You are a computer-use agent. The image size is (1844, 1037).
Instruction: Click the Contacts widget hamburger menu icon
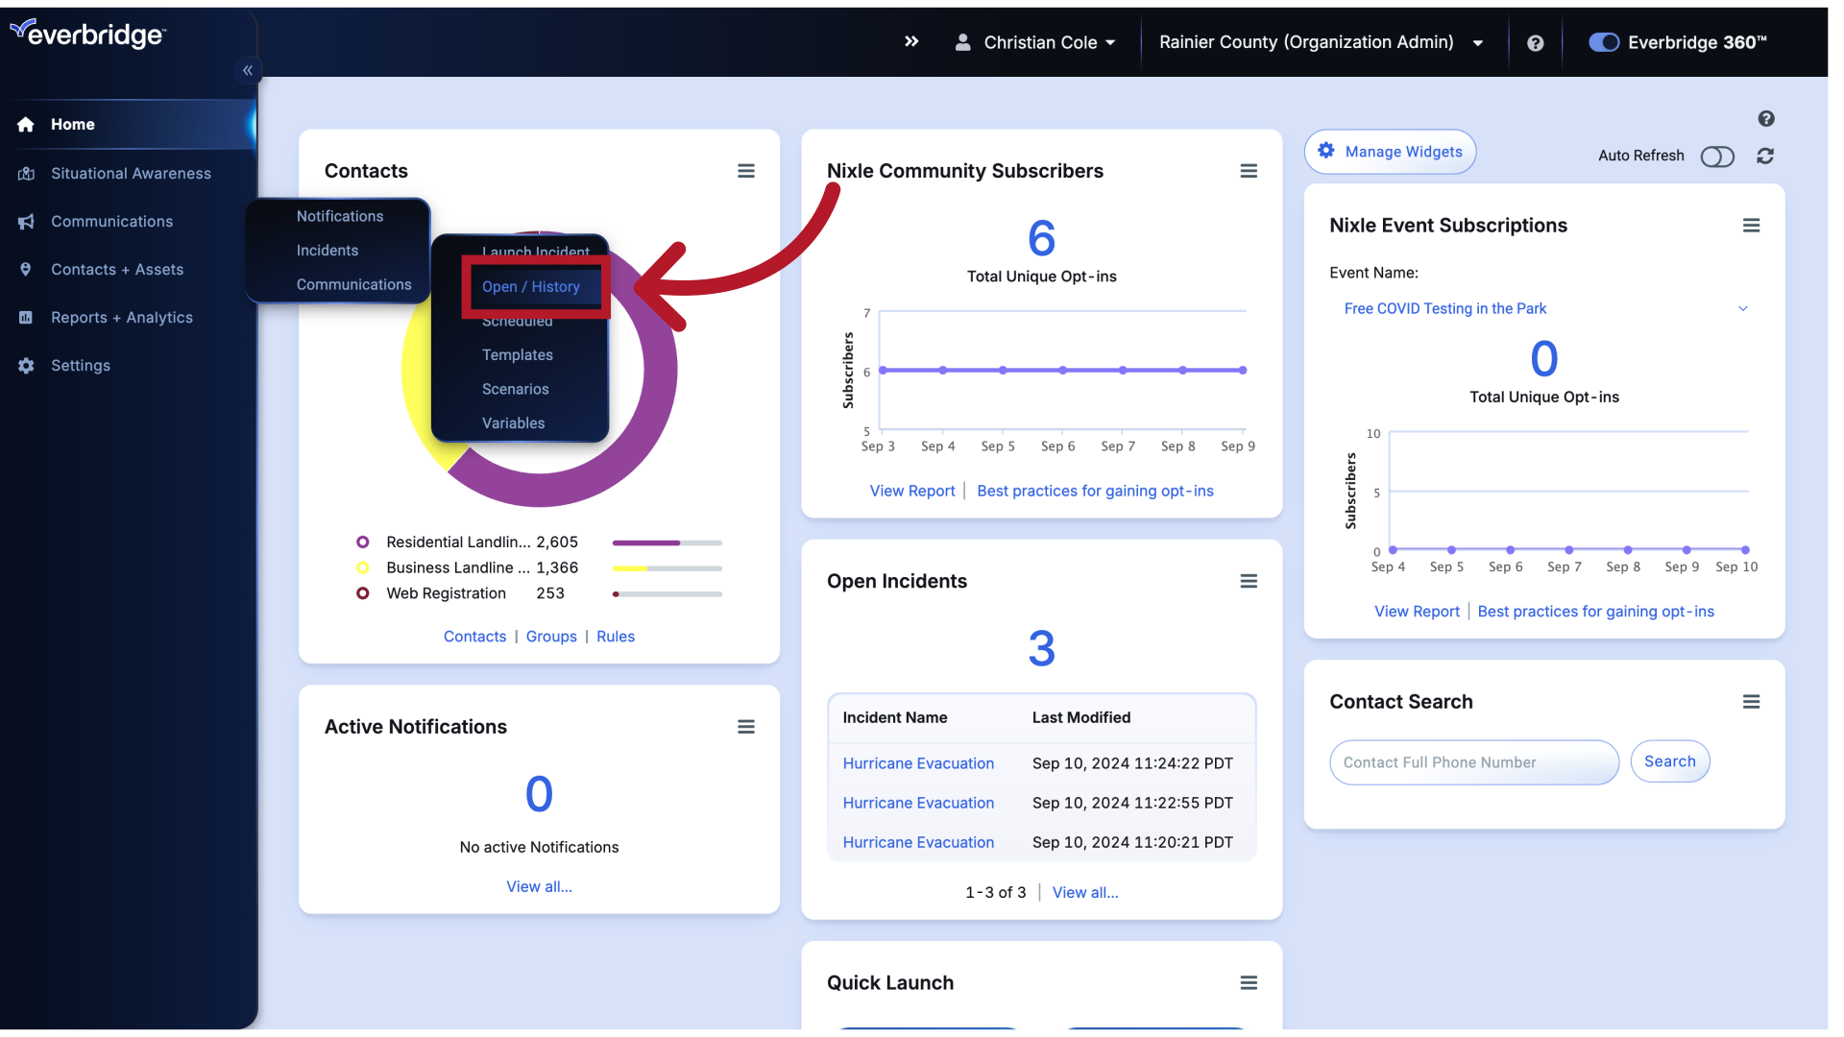click(x=746, y=171)
